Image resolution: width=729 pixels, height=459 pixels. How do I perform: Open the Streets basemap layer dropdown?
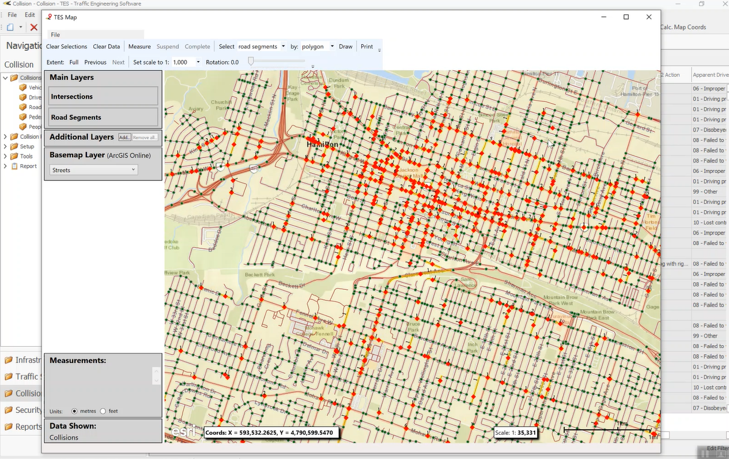133,169
